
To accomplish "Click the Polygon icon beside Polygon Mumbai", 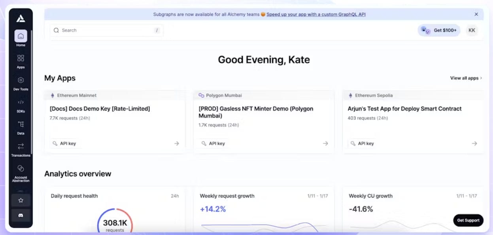I will click(x=201, y=95).
